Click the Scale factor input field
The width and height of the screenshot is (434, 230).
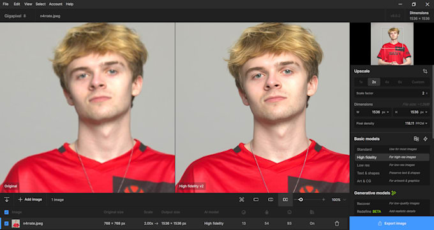pos(392,93)
